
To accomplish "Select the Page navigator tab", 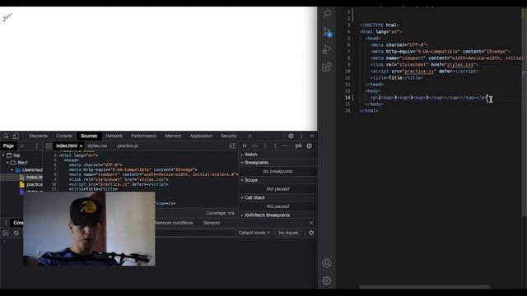I will tap(8, 146).
